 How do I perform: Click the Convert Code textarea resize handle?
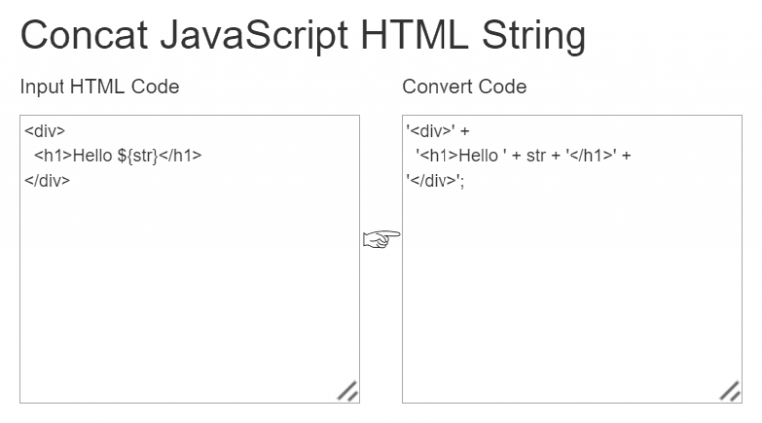pos(730,391)
